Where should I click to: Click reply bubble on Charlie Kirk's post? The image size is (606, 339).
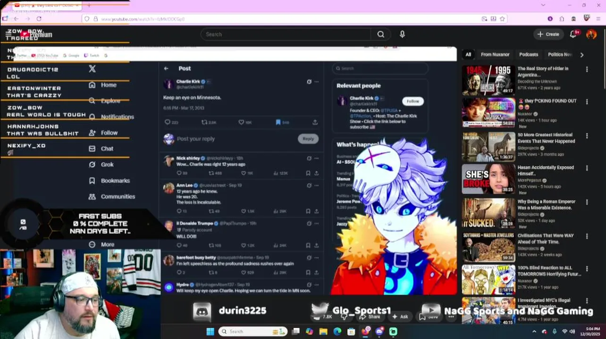point(167,122)
